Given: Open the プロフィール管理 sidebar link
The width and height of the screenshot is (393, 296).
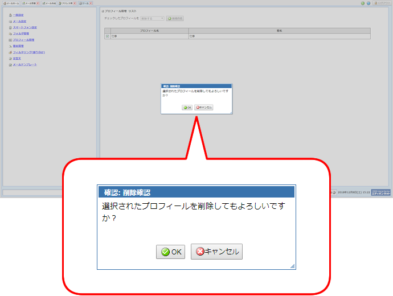Looking at the screenshot, I should 23,40.
